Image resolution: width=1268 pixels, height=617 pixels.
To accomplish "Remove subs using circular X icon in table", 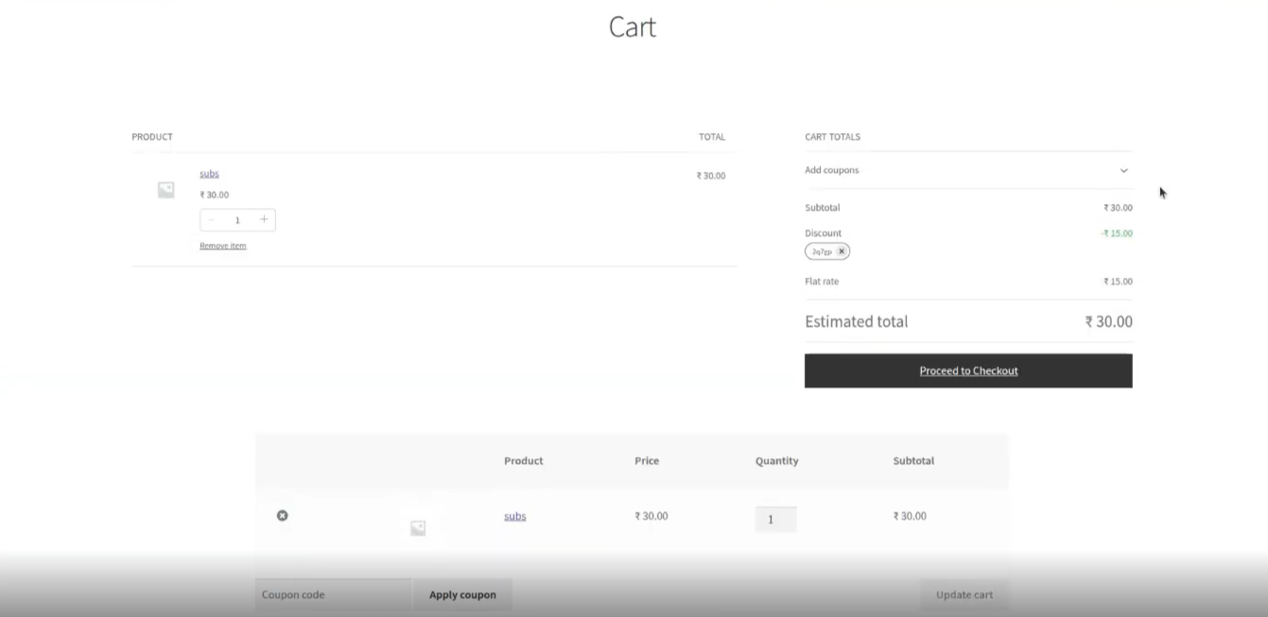I will click(x=282, y=516).
